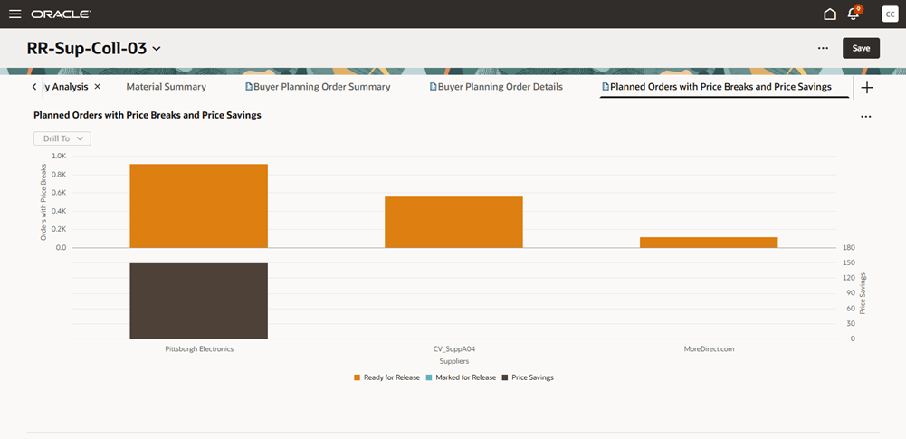Toggle Marked for Release legend swatch
Viewport: 906px width, 439px height.
[429, 377]
